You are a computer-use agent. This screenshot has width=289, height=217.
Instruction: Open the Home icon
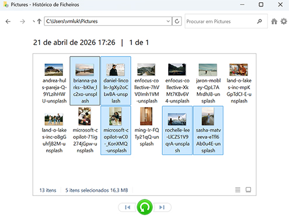coord(274,22)
